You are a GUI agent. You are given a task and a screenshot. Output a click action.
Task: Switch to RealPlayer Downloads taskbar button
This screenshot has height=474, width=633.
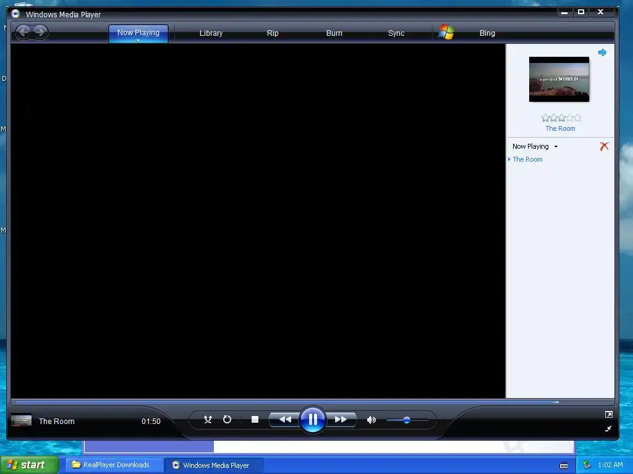tap(114, 465)
